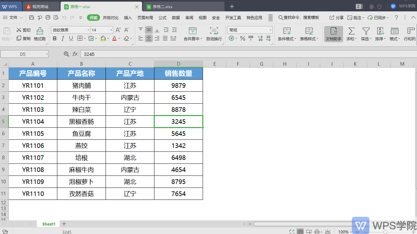Click the 筛选 (Filter) icon
Image resolution: width=417 pixels, height=234 pixels.
(x=366, y=32)
